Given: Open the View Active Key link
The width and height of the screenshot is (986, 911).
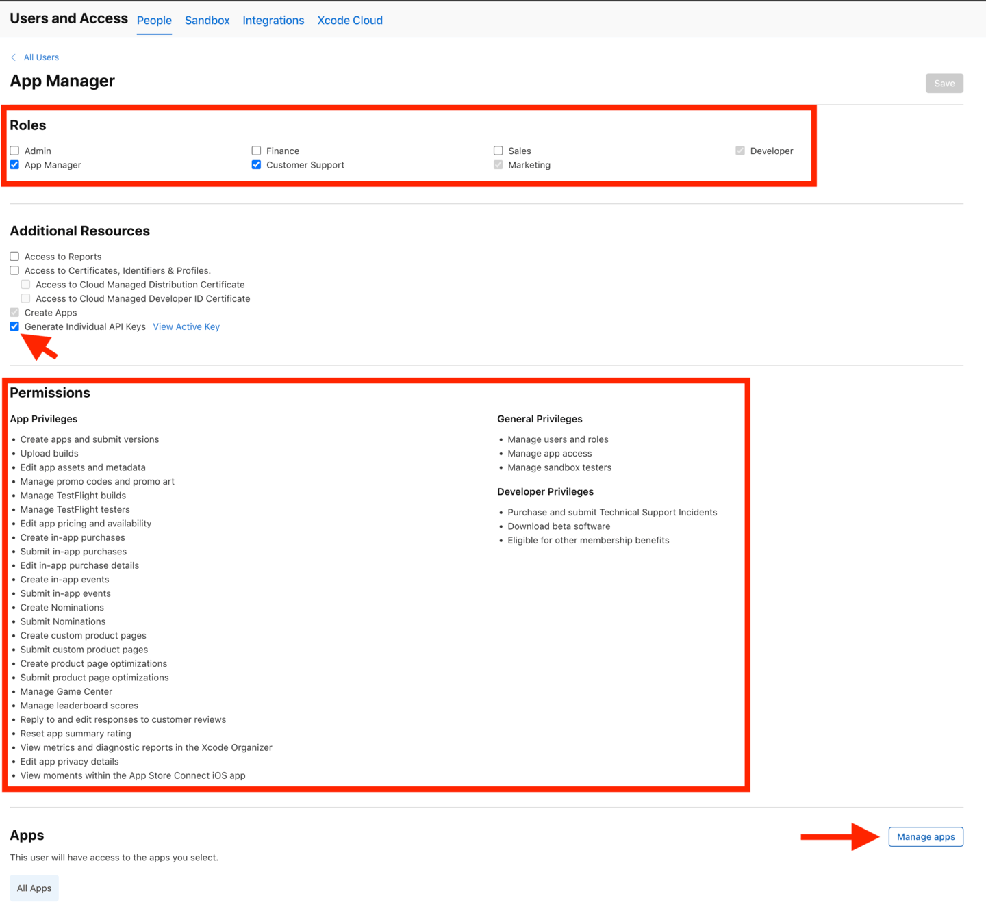Looking at the screenshot, I should pyautogui.click(x=186, y=327).
